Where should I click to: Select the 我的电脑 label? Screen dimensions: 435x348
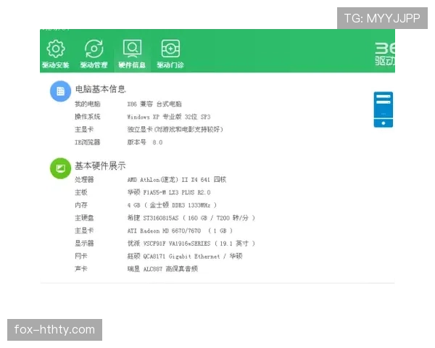(88, 104)
